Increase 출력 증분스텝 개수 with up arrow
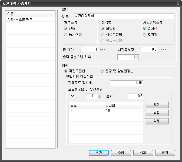The width and height of the screenshot is (182, 162). (136, 56)
